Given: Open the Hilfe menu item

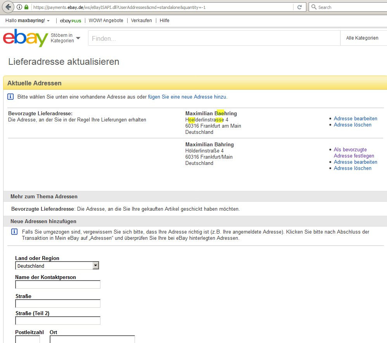Looking at the screenshot, I should tap(164, 21).
